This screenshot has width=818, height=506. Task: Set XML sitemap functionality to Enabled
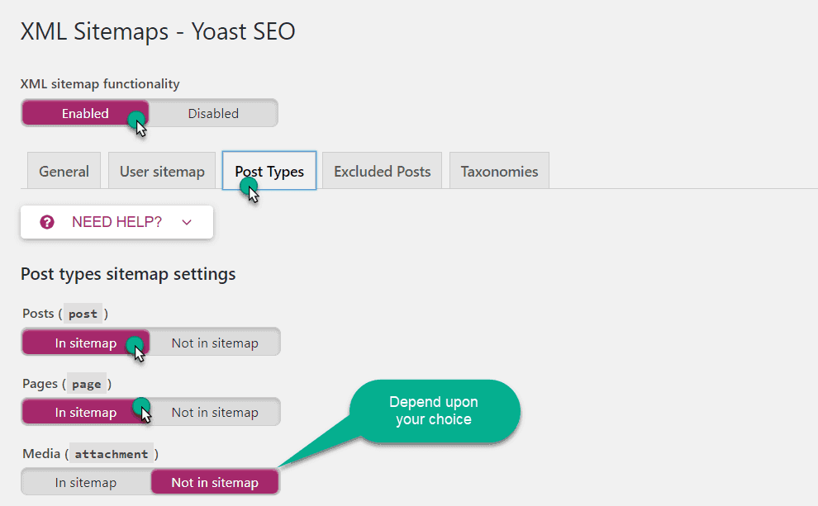pyautogui.click(x=86, y=113)
